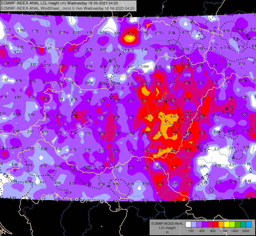Click the legend unit label m
256x236 pixels.
pos(167,232)
